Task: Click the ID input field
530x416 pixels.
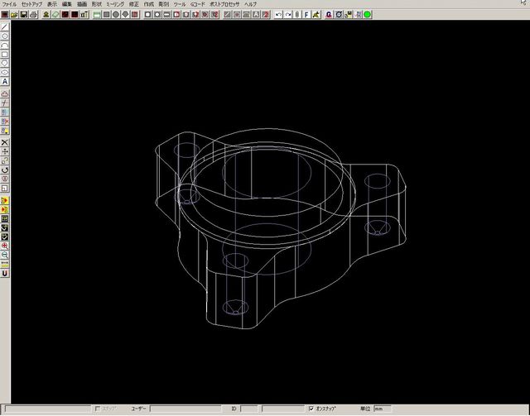Action: (x=247, y=409)
